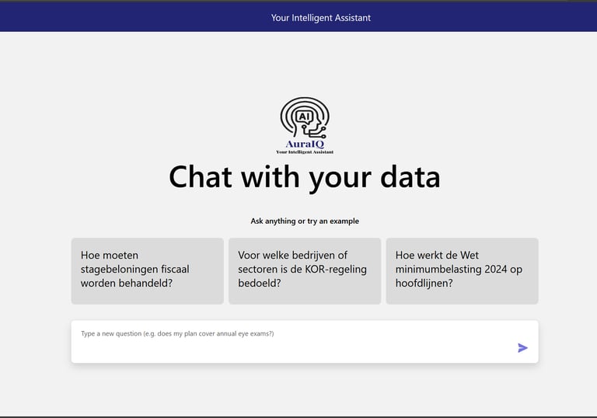The image size is (597, 418).
Task: Click the 'Ask anything or try an example' text
Action: [304, 221]
